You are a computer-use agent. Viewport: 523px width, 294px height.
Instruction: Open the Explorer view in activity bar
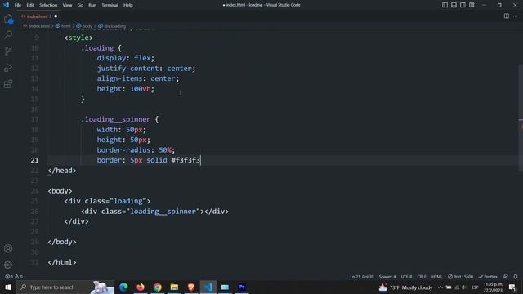point(8,19)
